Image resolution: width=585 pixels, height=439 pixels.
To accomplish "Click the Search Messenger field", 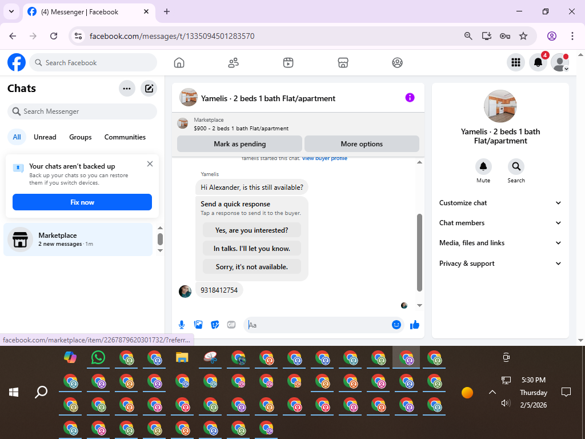I will 82,111.
